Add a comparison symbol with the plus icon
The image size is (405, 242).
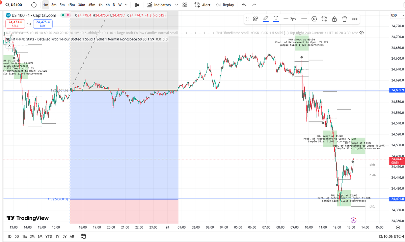click(34, 5)
